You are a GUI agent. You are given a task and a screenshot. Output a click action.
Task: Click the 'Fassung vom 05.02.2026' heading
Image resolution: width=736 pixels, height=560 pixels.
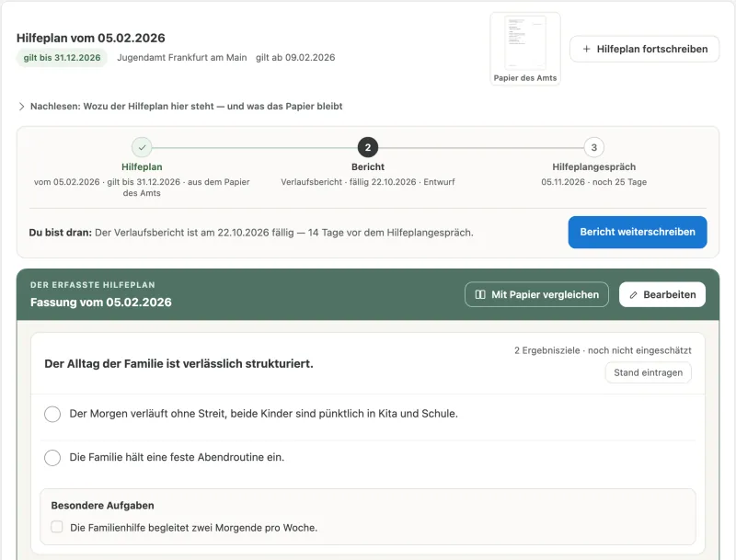point(101,302)
